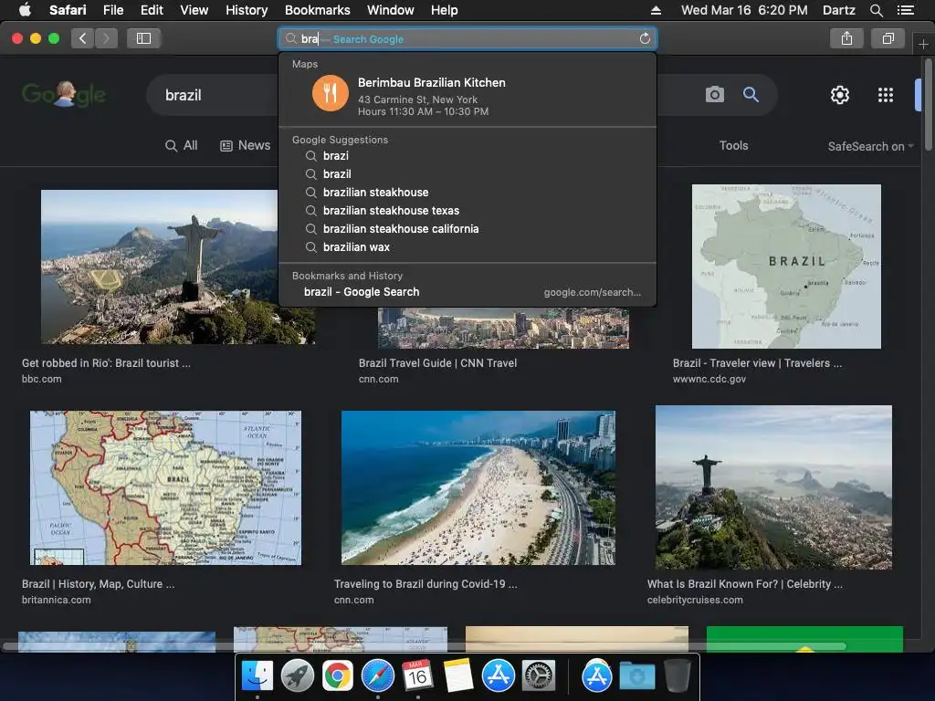Switch to the All results tab
Screen dimensions: 935x701
182,145
